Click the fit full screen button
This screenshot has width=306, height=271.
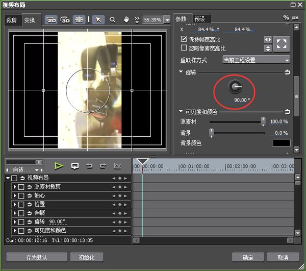coord(282,44)
